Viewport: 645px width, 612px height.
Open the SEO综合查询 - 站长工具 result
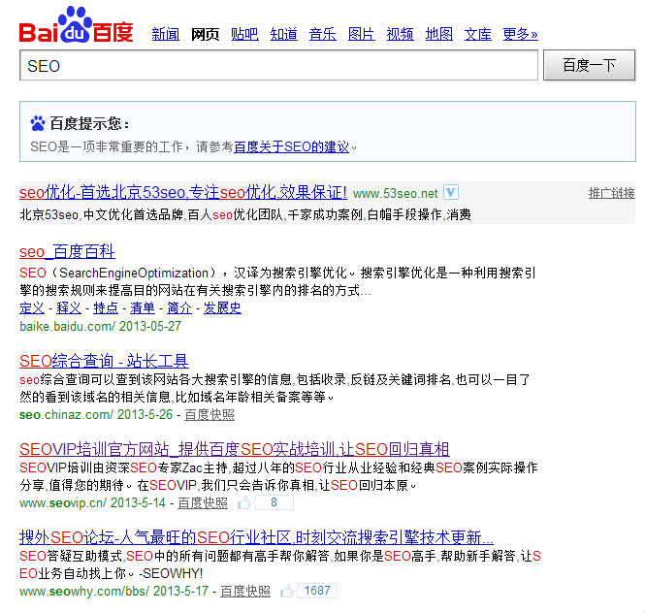point(104,361)
